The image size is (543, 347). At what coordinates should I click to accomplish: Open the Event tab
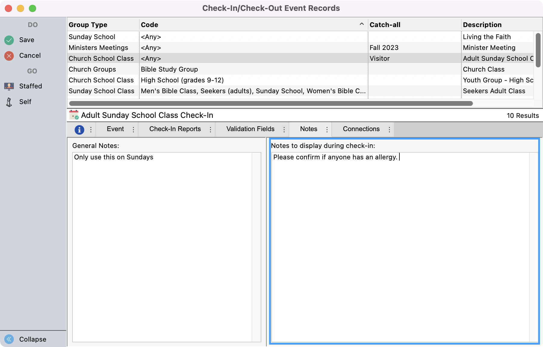click(x=115, y=129)
